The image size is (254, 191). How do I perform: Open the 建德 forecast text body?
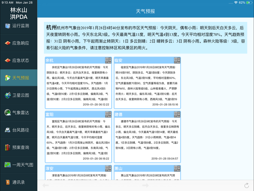tap(147, 134)
